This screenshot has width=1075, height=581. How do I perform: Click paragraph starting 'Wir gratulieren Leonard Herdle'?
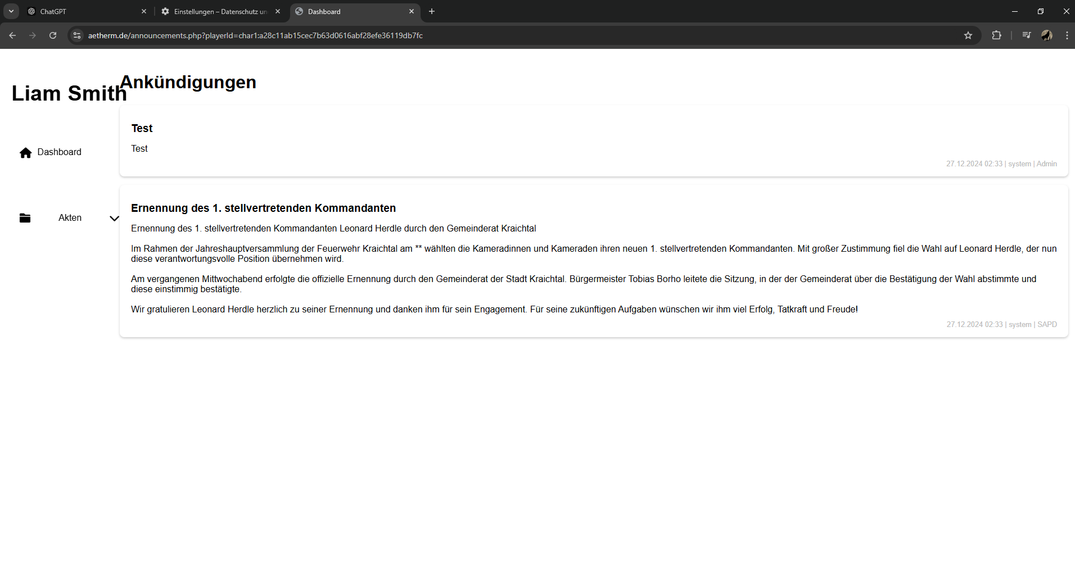point(494,309)
